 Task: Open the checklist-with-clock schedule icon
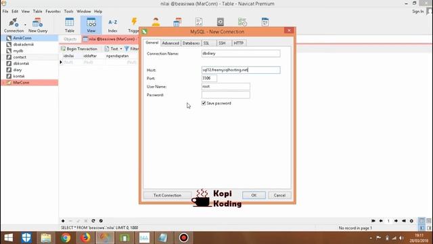tap(242, 22)
